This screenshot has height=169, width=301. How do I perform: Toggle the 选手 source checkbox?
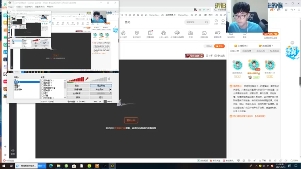click(43, 93)
